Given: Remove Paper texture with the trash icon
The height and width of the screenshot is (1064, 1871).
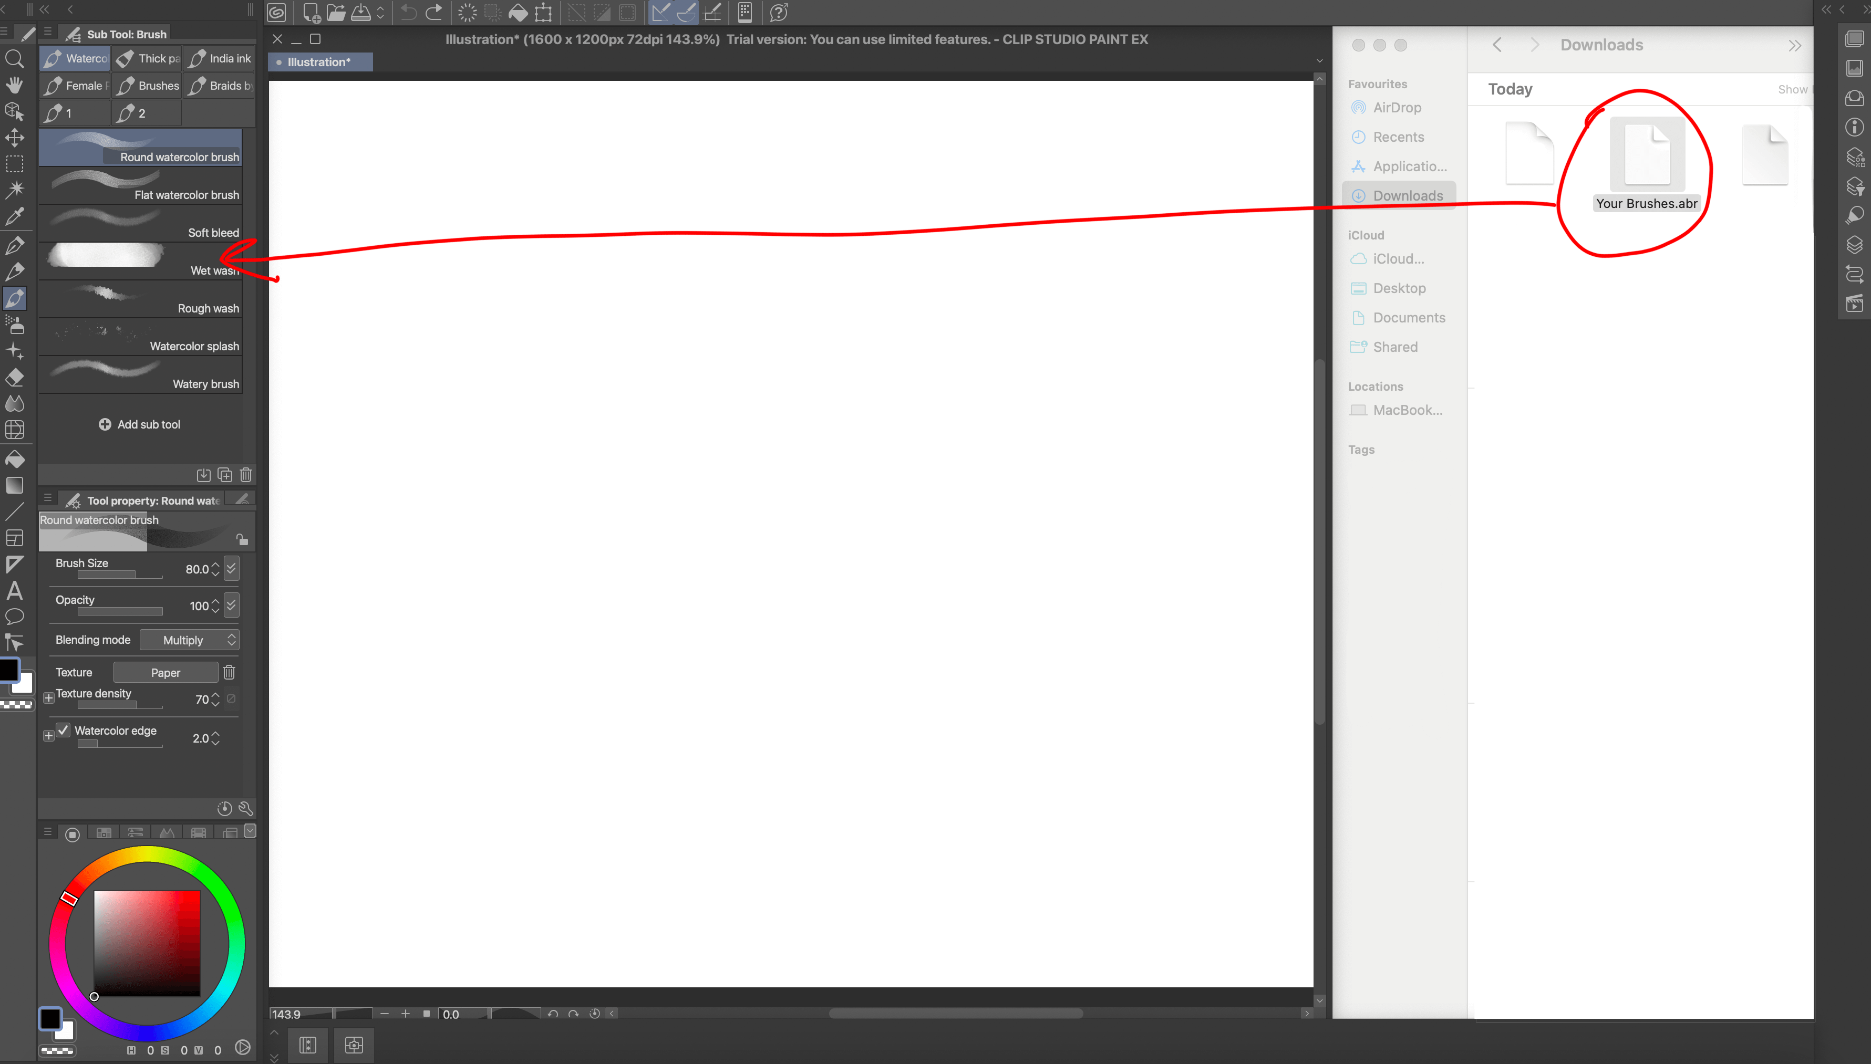Looking at the screenshot, I should tap(229, 672).
